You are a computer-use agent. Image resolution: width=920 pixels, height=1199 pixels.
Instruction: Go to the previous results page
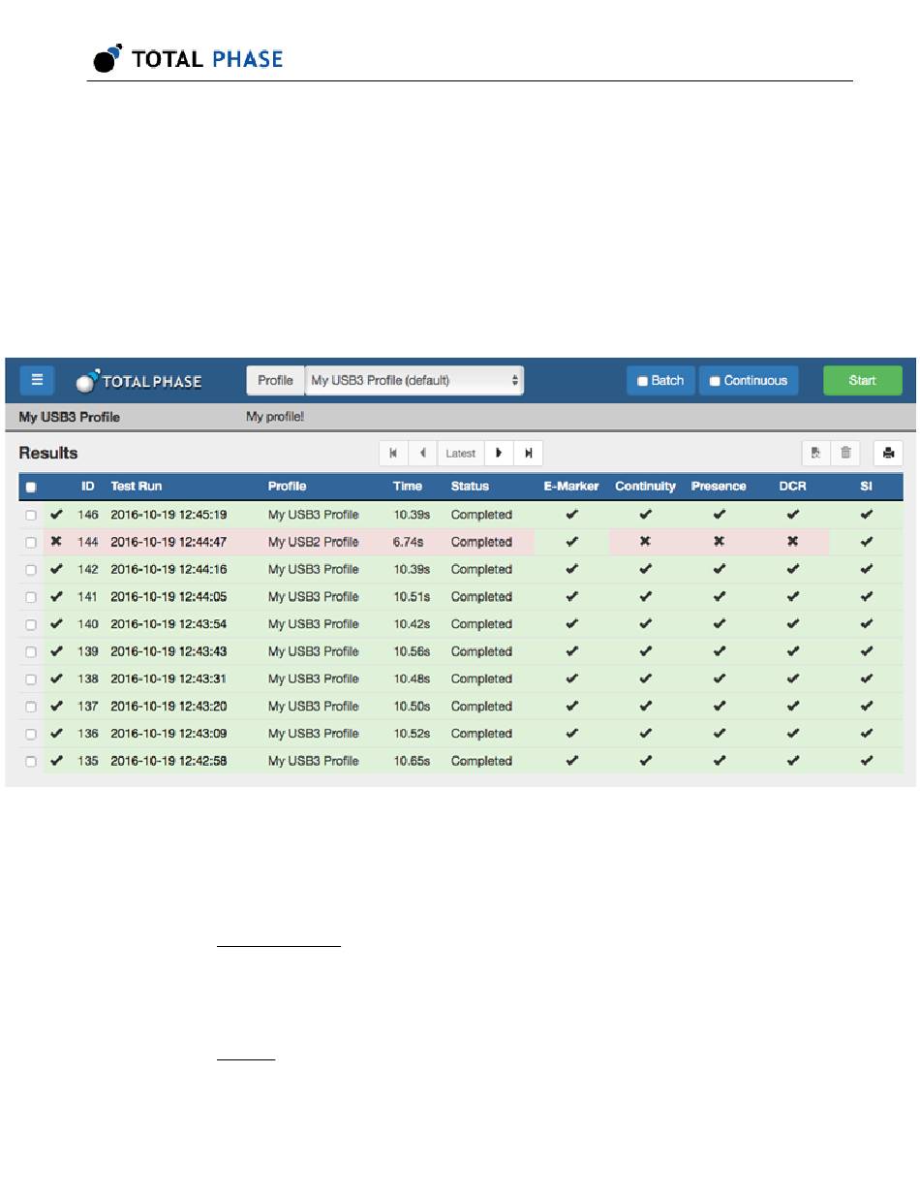pyautogui.click(x=422, y=453)
